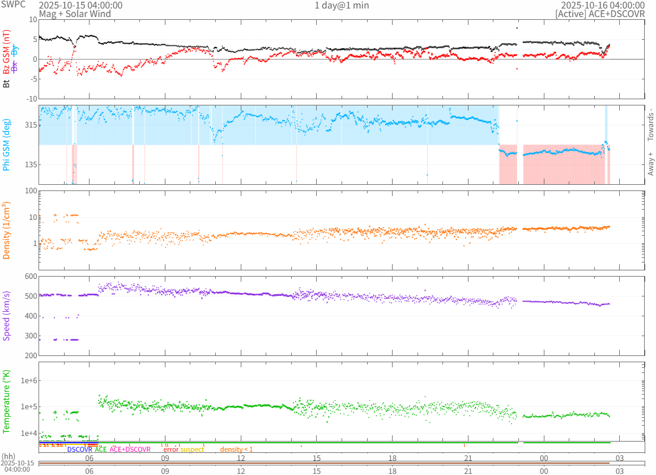Open the [Active] ACE+DSCOVR source selector
The image size is (656, 475).
(x=600, y=14)
